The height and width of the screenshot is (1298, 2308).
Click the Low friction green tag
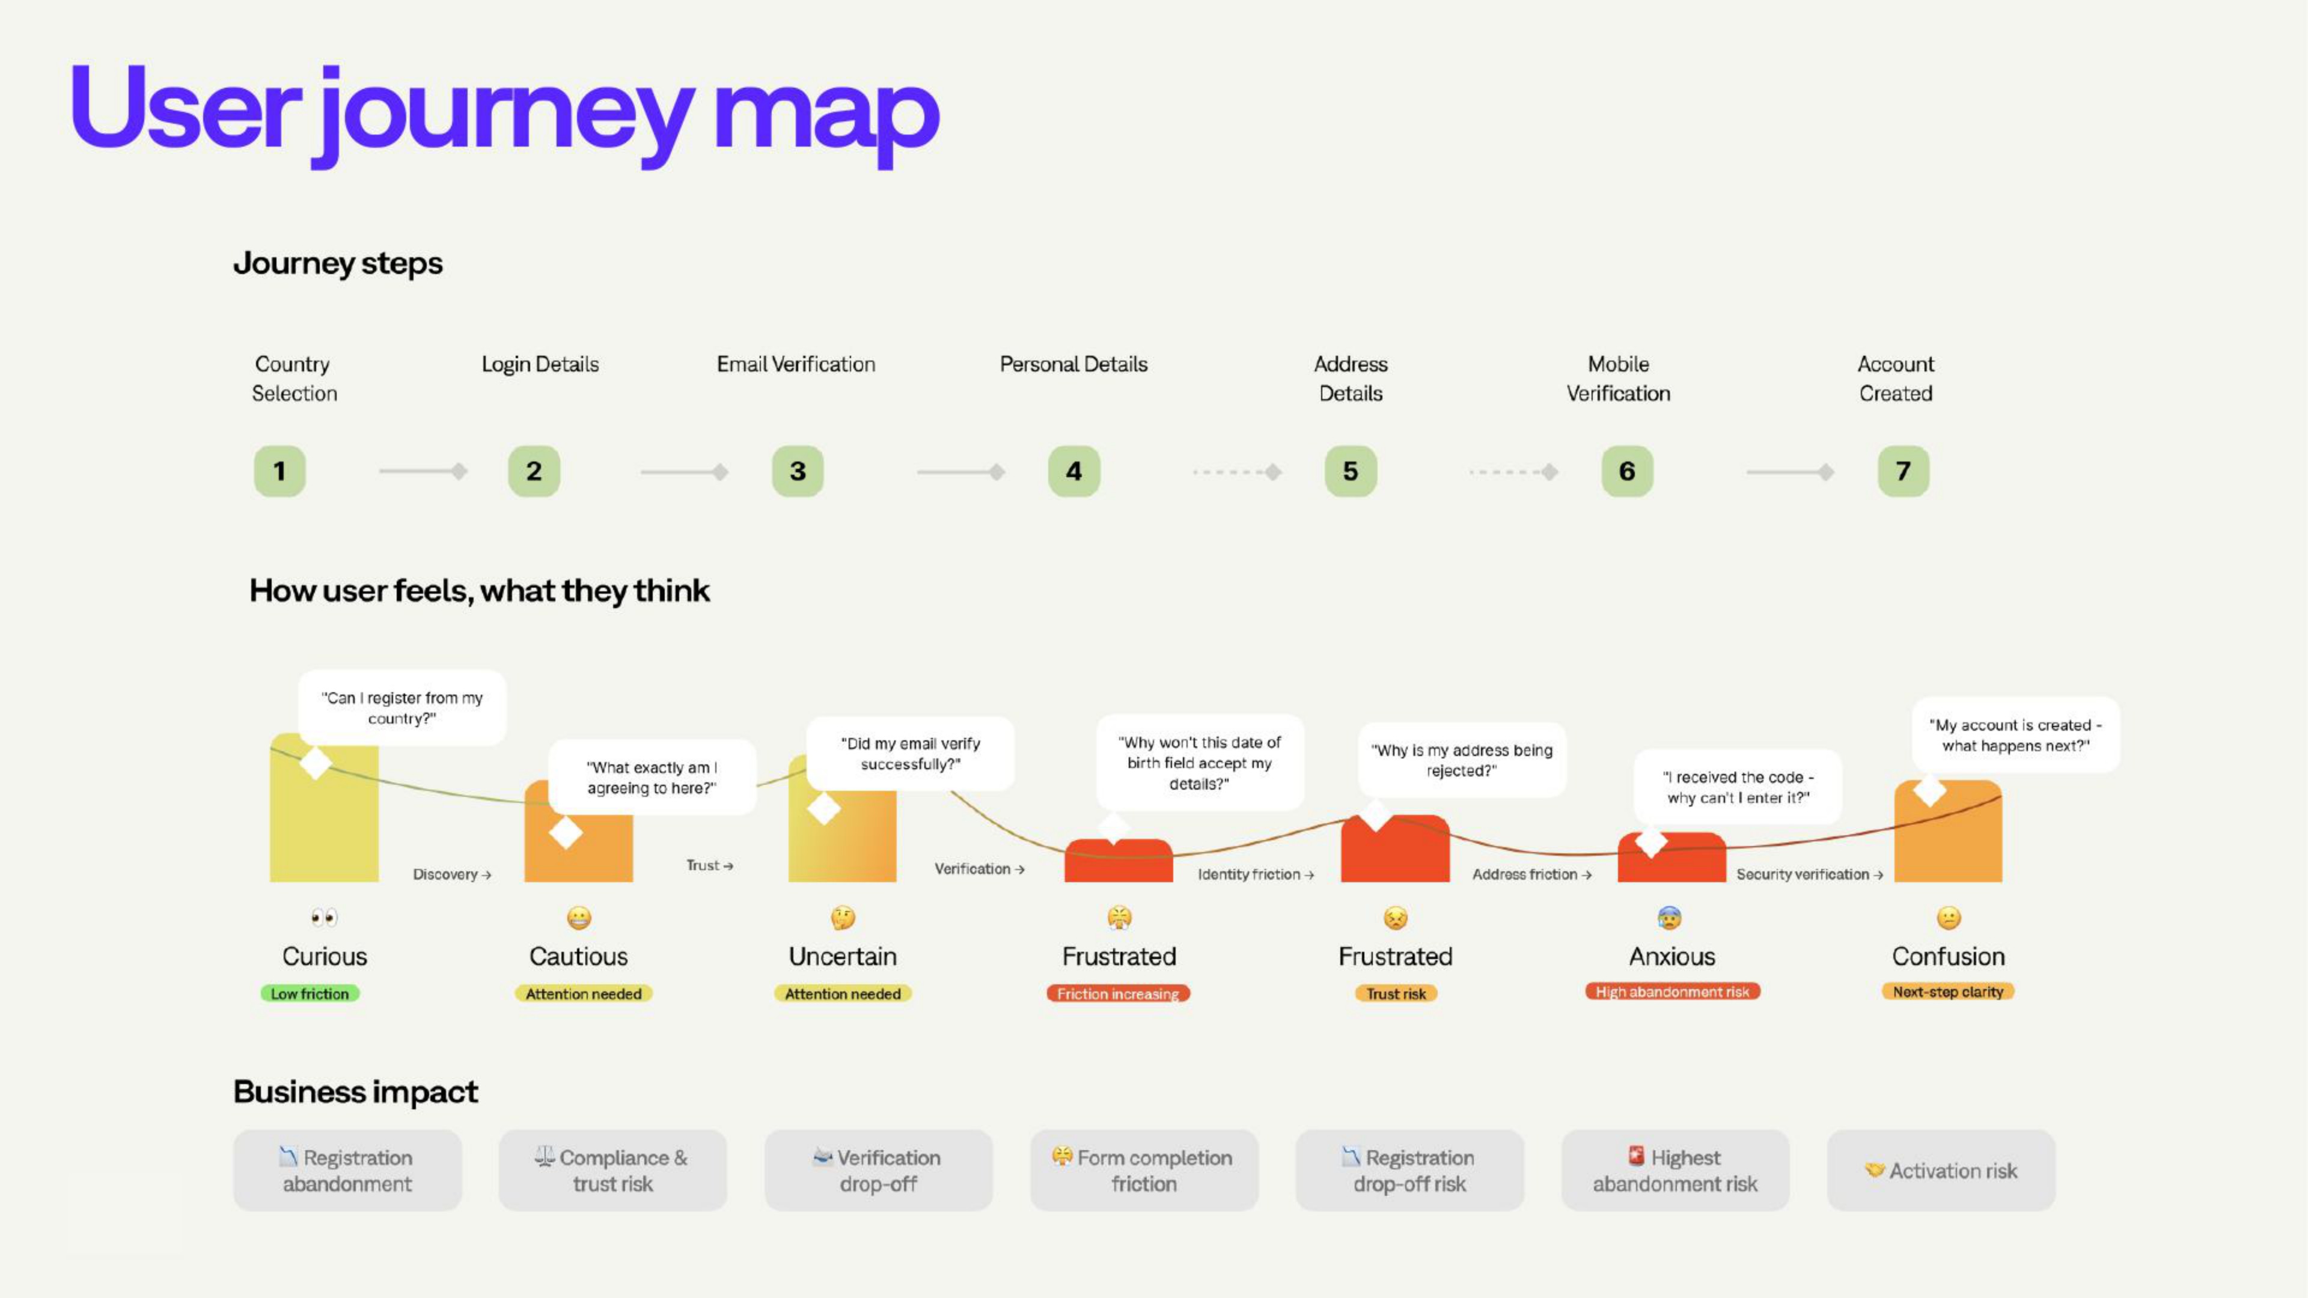point(310,993)
